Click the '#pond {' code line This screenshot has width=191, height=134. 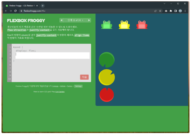tap(18, 47)
